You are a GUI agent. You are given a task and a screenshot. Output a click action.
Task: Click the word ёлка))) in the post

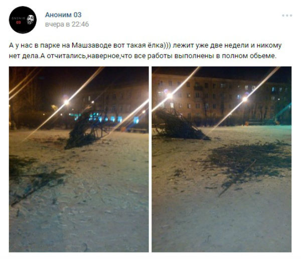(159, 45)
